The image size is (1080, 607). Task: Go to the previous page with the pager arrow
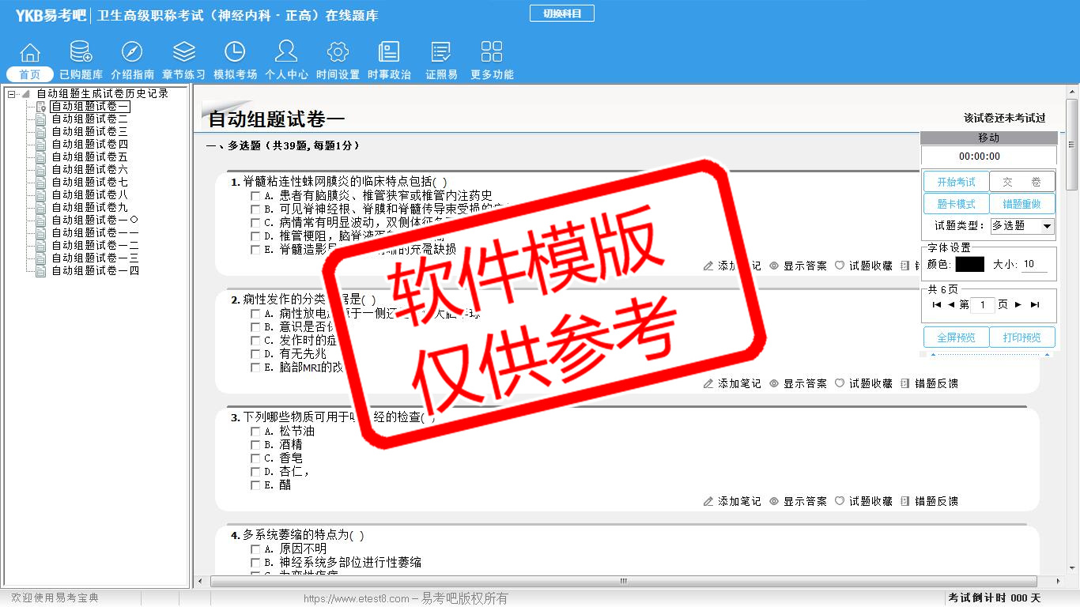[951, 305]
